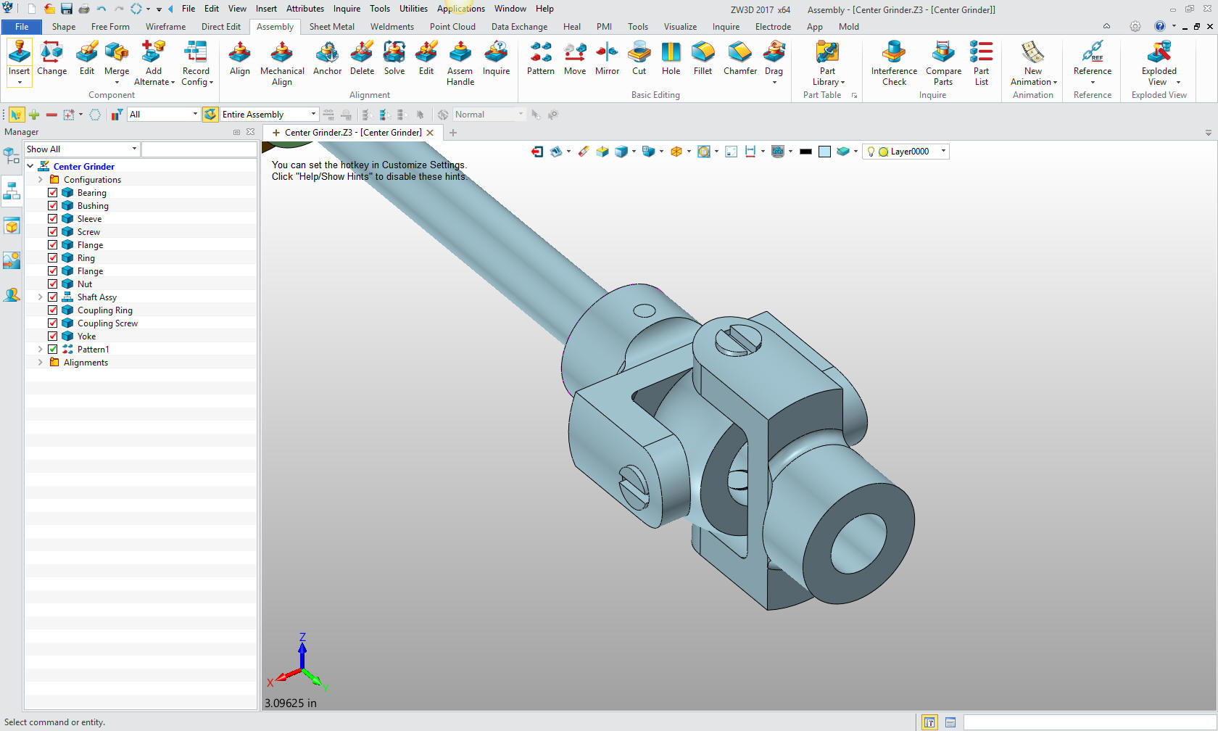1218x731 pixels.
Task: Open the Part List tool
Action: click(981, 64)
